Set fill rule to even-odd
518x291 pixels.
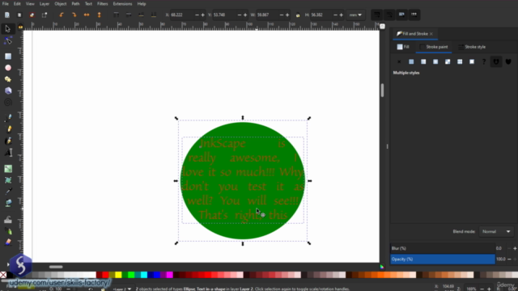click(x=496, y=61)
